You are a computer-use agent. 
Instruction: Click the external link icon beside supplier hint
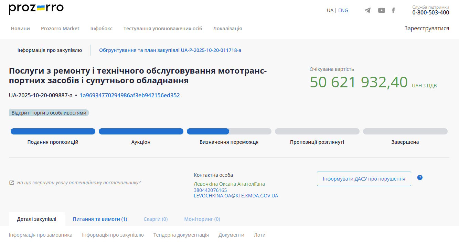coord(12,183)
